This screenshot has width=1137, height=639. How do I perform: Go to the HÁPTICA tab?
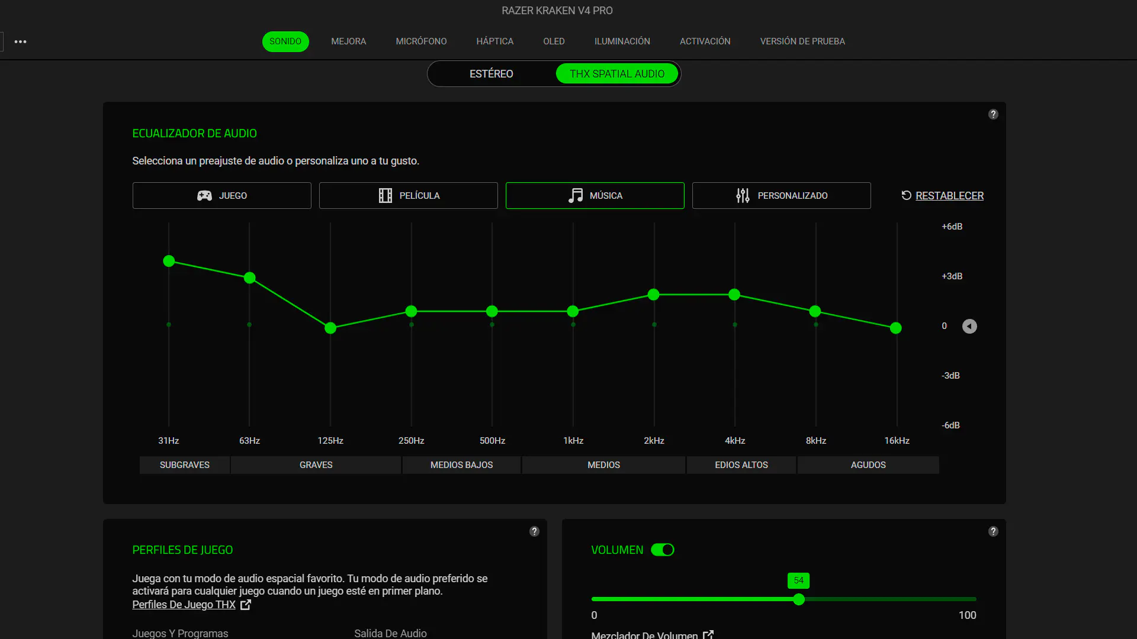[x=495, y=41]
